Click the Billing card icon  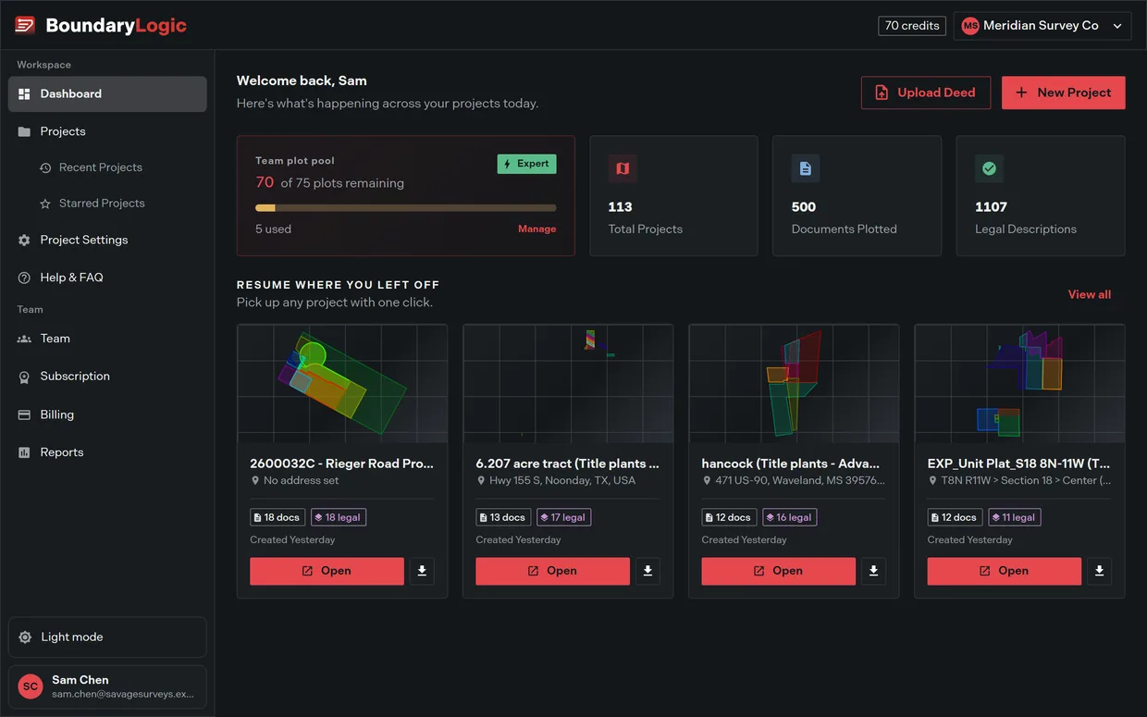24,414
